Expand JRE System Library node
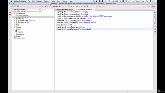The image size is (165, 93). (x=15, y=20)
